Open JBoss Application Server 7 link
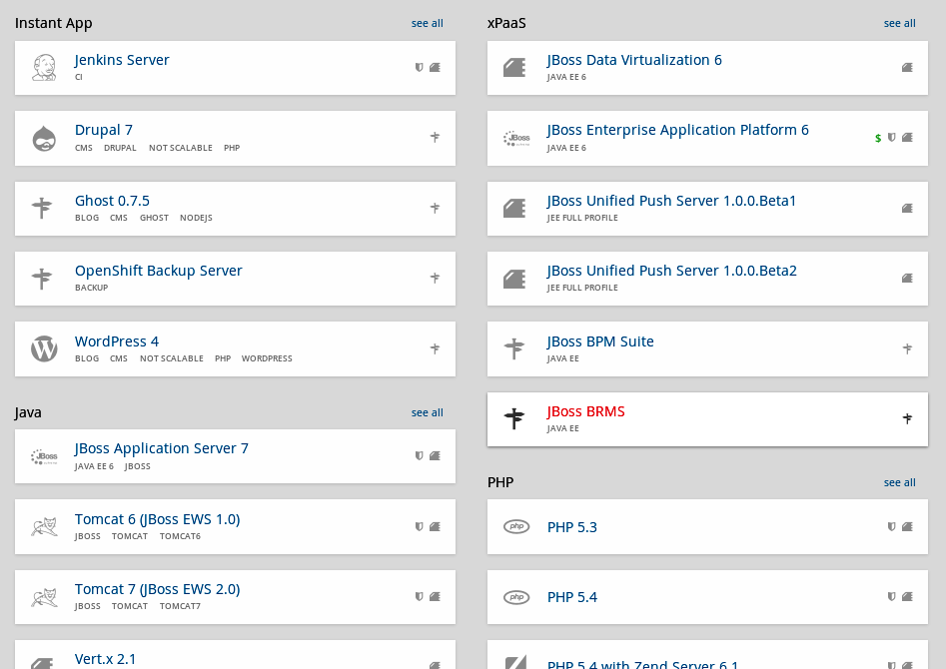Screen dimensions: 946x669 pos(162,448)
